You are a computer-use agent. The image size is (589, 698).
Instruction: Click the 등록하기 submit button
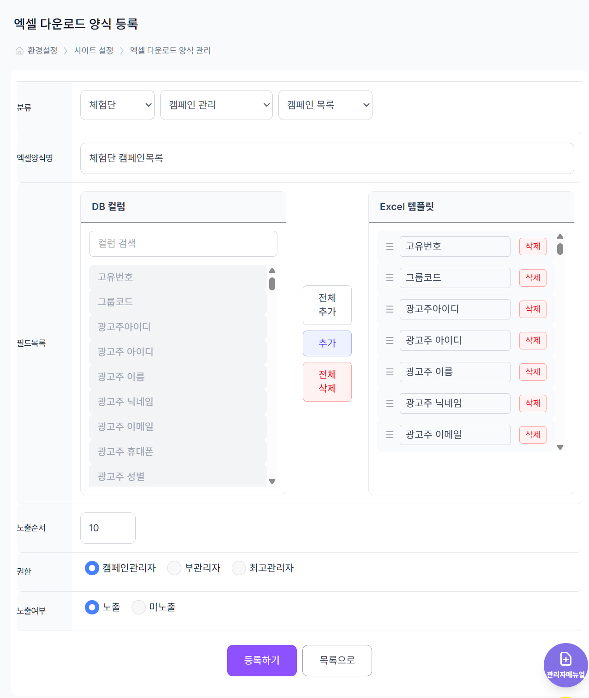click(x=261, y=660)
